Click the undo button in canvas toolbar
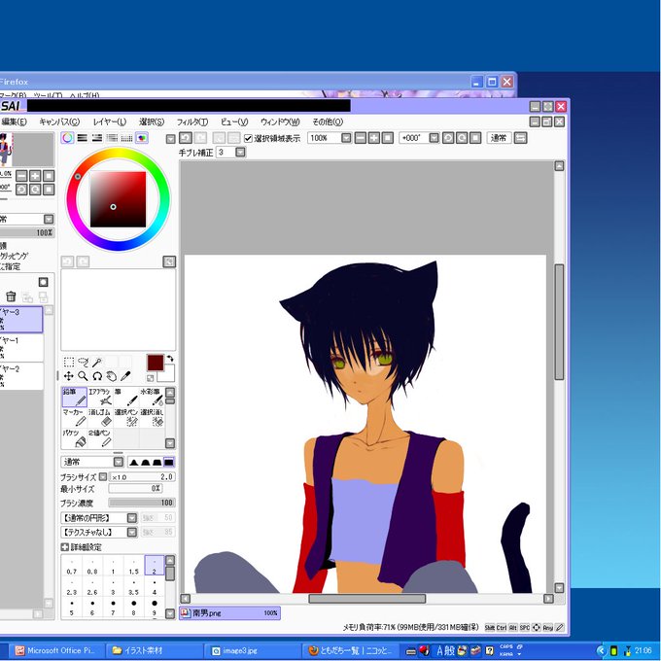This screenshot has height=661, width=661. (186, 138)
